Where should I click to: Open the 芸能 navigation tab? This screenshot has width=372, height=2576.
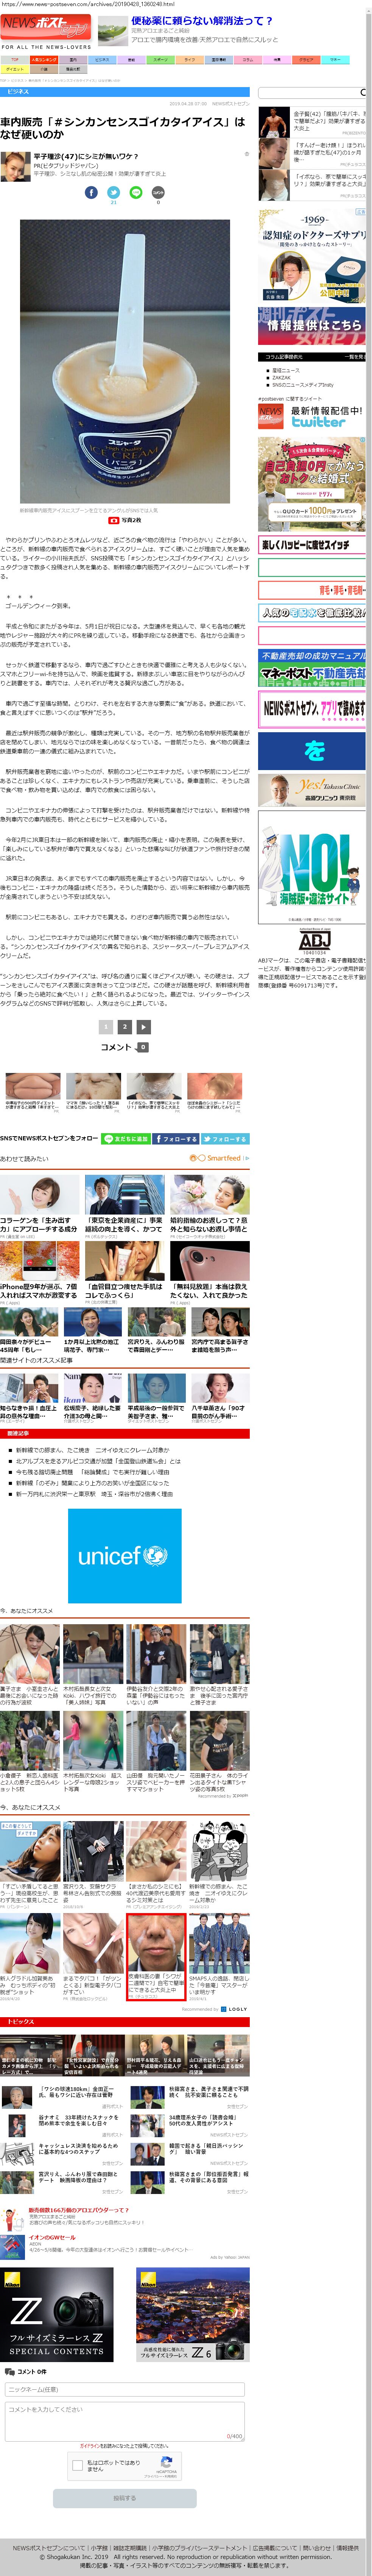131,59
